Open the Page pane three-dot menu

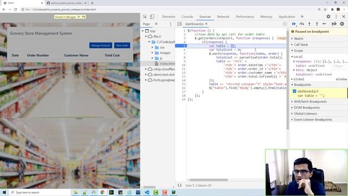coord(170,24)
